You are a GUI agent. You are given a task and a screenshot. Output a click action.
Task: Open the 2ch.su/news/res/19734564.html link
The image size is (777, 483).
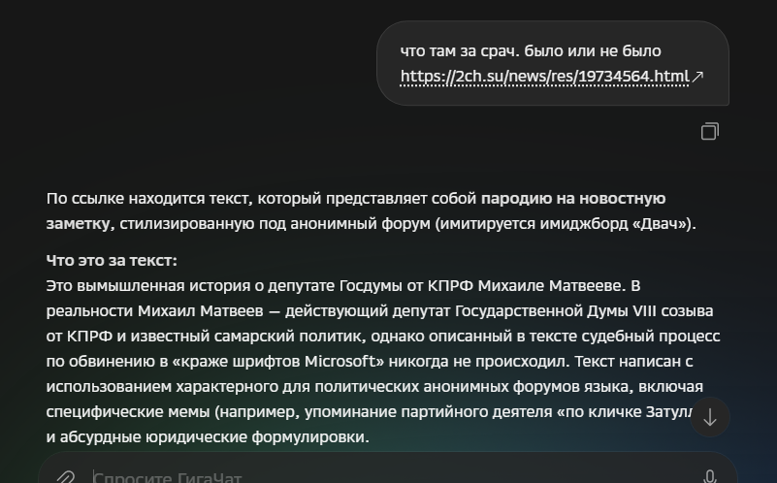[544, 77]
